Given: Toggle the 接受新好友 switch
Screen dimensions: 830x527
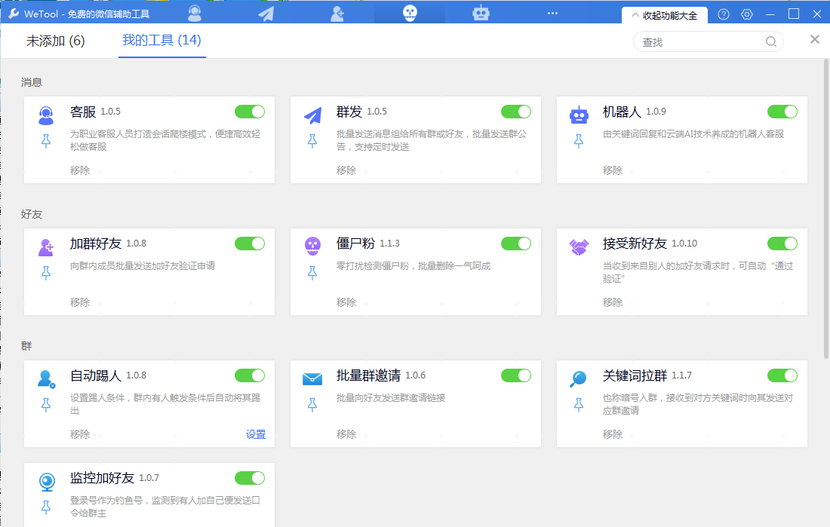Looking at the screenshot, I should coord(782,244).
